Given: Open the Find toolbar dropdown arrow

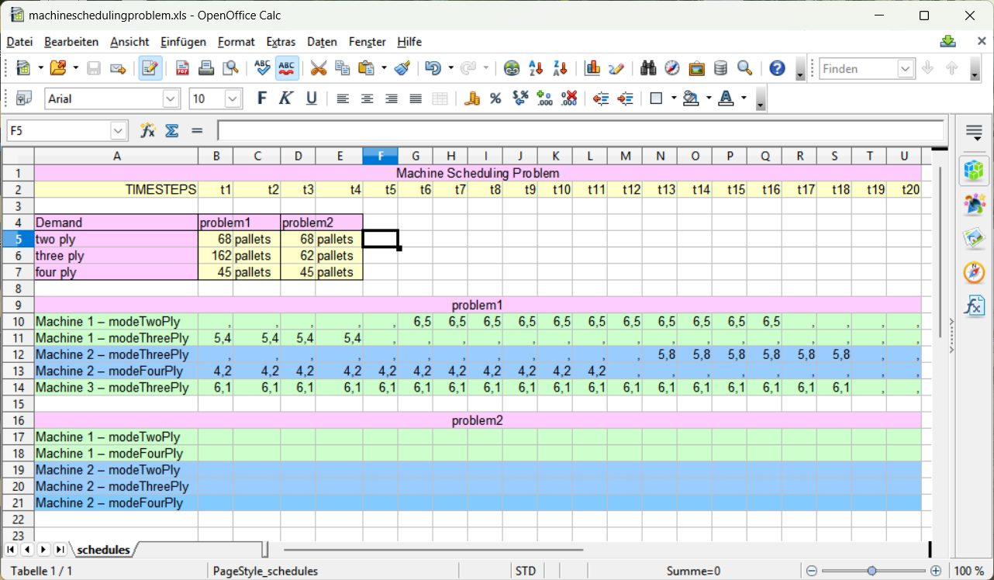Looking at the screenshot, I should point(906,68).
